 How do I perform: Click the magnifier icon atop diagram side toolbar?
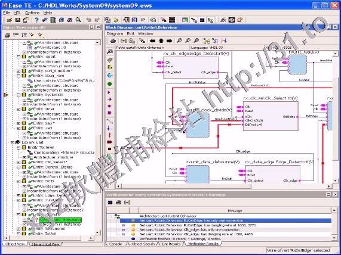(110, 51)
